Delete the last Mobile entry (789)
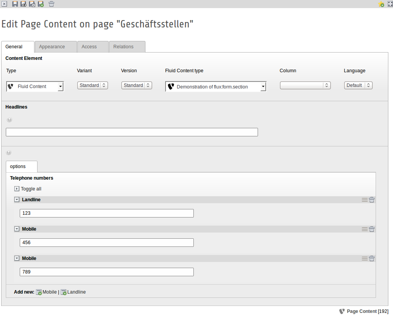Image resolution: width=393 pixels, height=316 pixels. 372,258
